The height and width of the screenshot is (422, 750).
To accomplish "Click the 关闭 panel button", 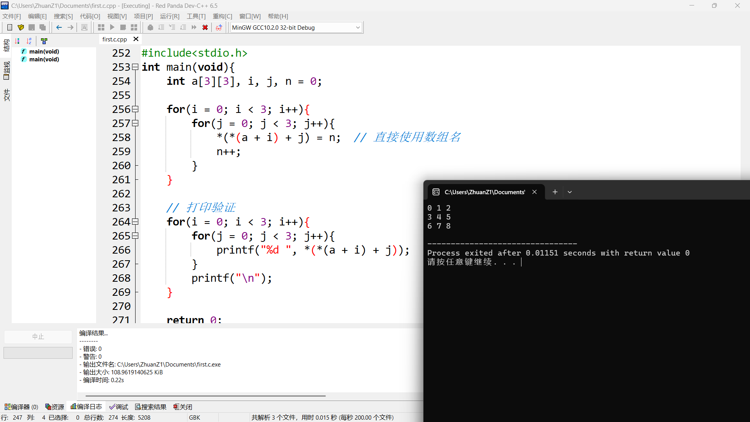I will point(183,407).
